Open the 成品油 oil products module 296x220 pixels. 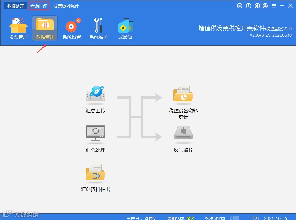point(125,28)
